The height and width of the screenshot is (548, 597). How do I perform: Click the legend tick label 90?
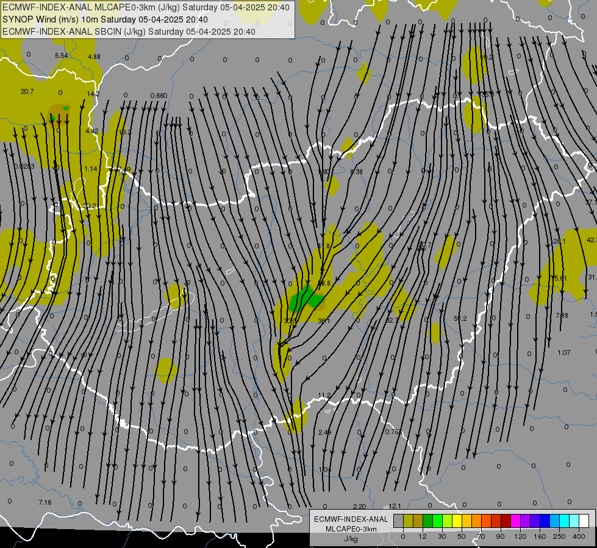tap(501, 536)
